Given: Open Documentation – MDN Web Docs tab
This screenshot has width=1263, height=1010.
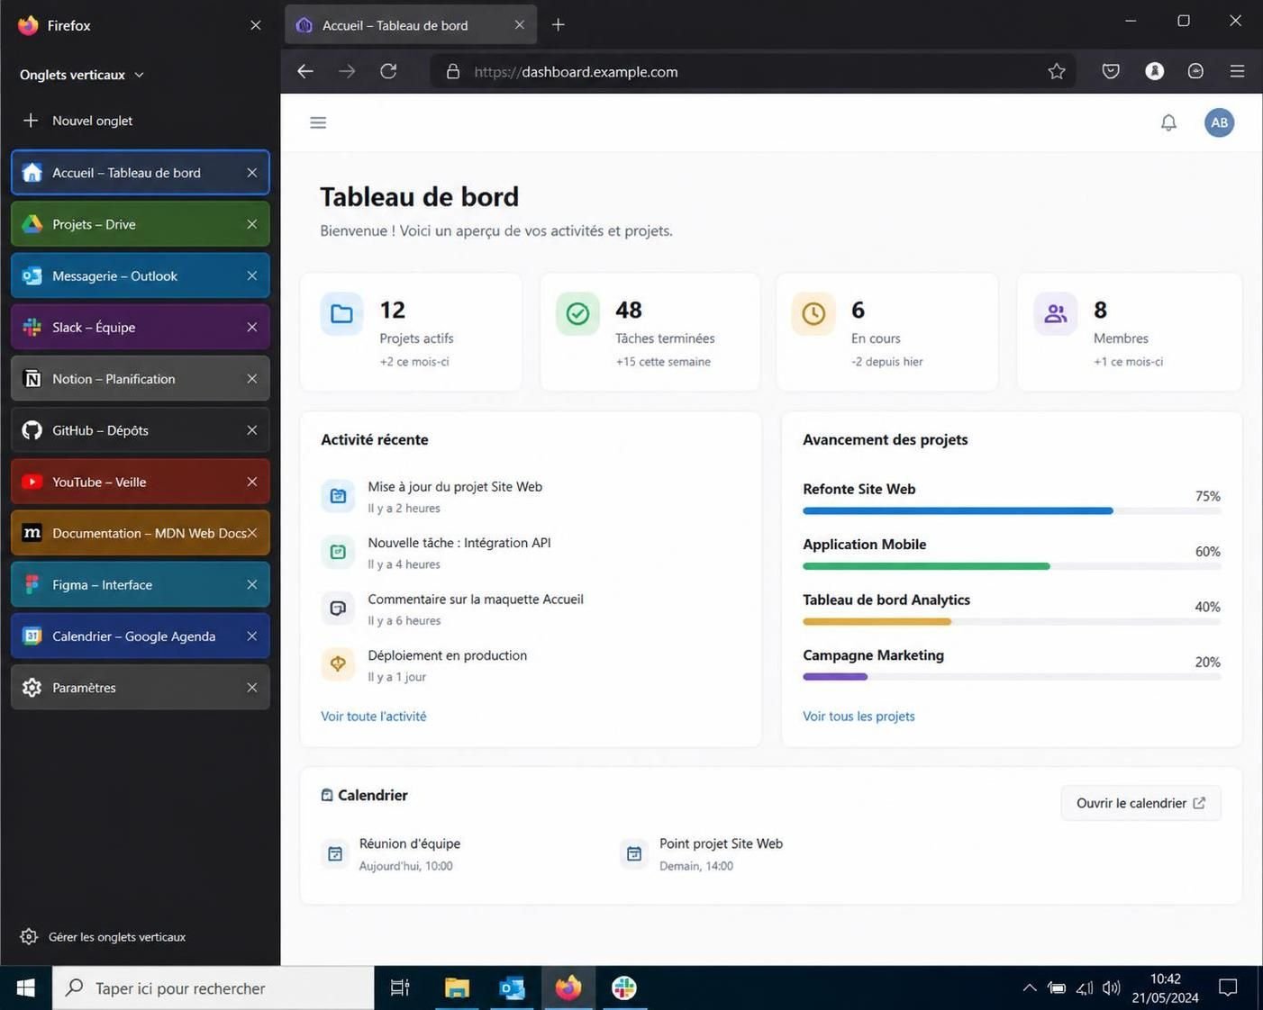Looking at the screenshot, I should [141, 533].
